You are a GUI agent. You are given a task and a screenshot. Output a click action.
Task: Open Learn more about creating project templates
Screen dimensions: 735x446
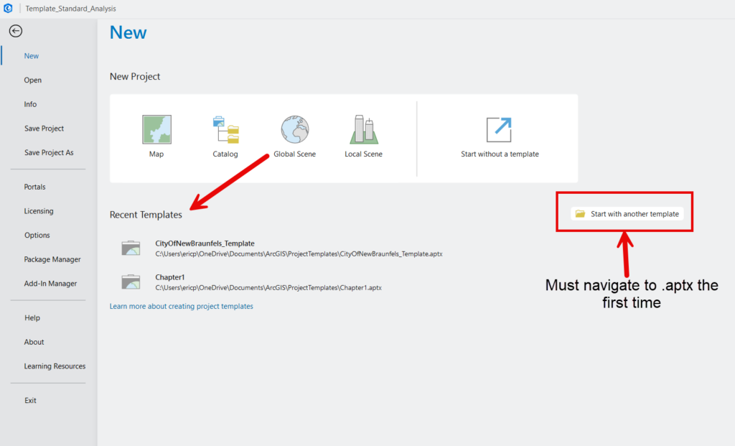click(181, 306)
